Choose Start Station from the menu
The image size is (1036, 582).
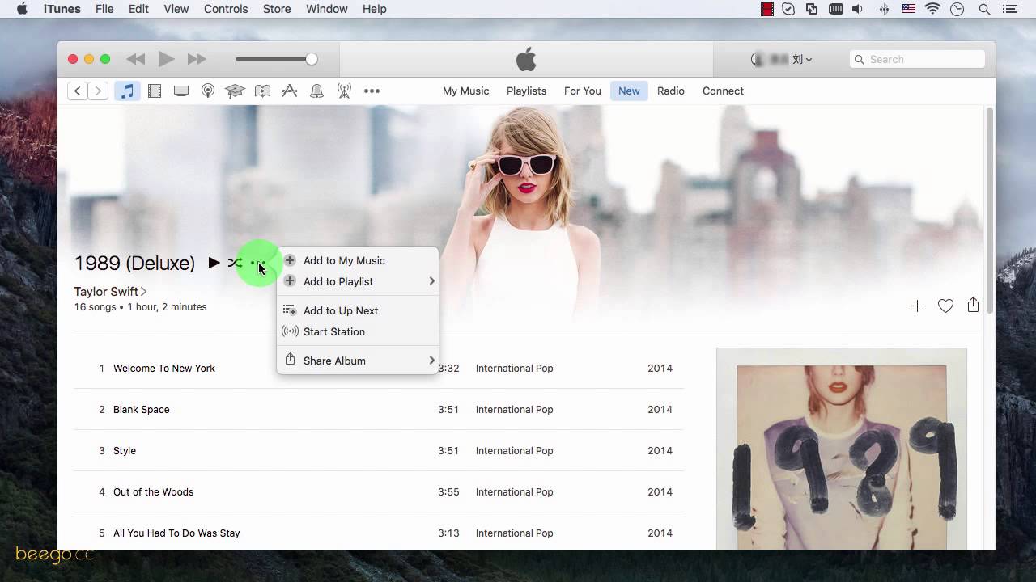coord(358,331)
